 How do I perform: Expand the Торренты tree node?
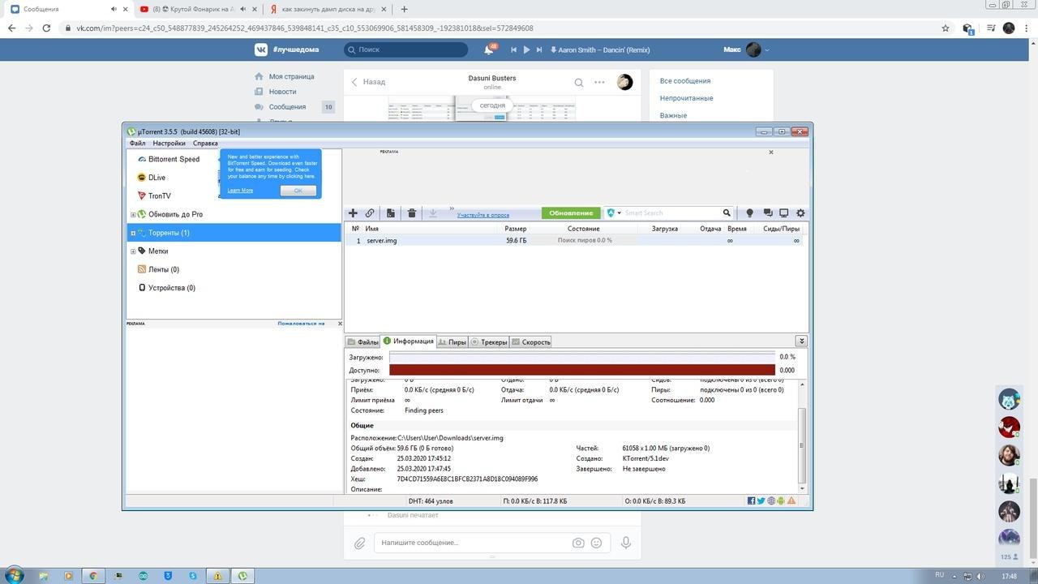tap(133, 233)
